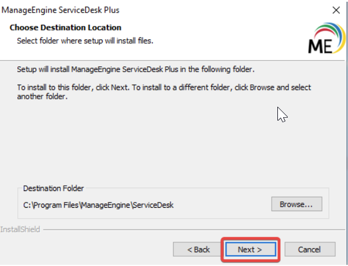348x266 pixels.
Task: Click the 'Setup will install ManageEngine' sentence
Action: [136, 69]
